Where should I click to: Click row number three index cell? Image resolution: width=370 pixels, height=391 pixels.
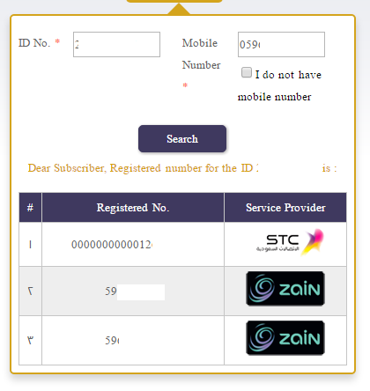click(x=30, y=341)
